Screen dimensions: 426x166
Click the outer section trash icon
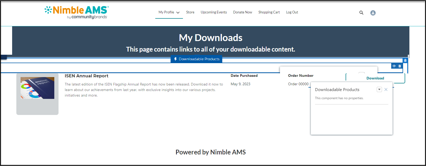pos(405,61)
